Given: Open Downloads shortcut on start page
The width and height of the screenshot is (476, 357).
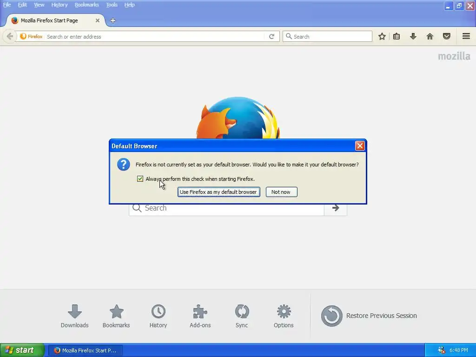Looking at the screenshot, I should [x=74, y=316].
